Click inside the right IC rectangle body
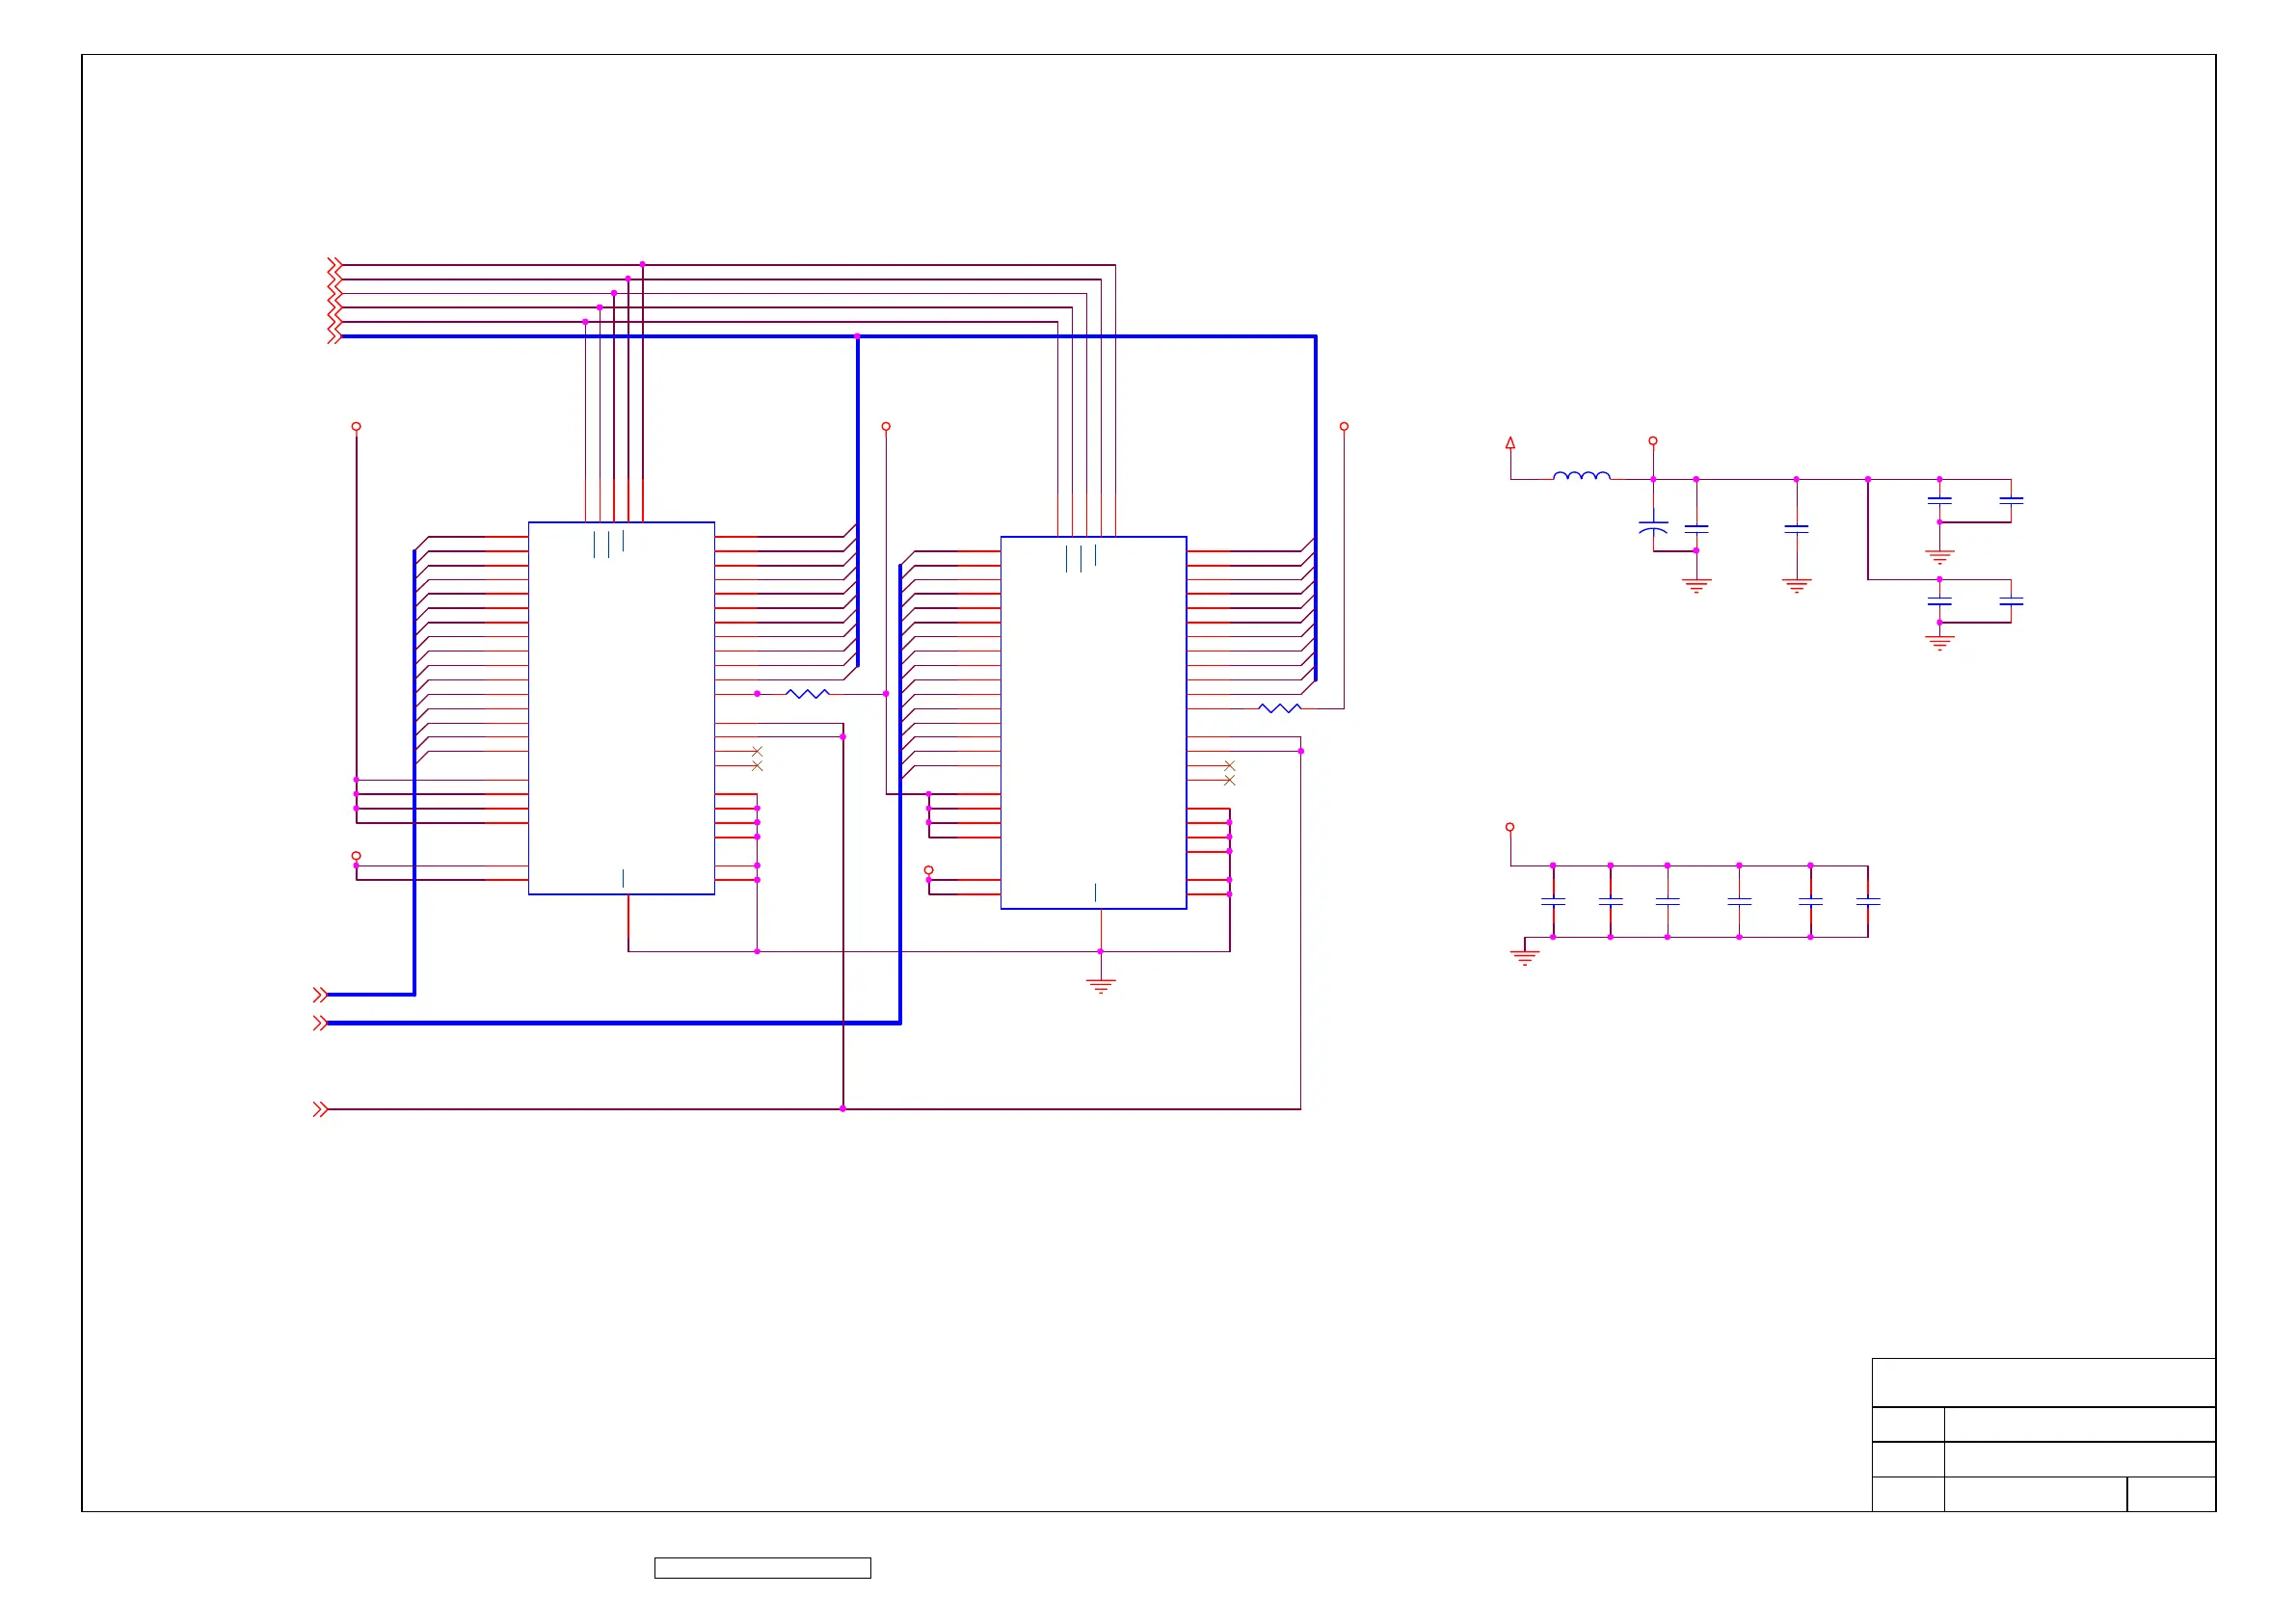 [x=1093, y=725]
